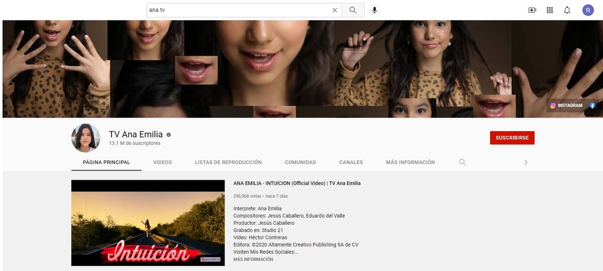This screenshot has width=603, height=271.
Task: Open the account avatar labeled R
Action: 588,10
